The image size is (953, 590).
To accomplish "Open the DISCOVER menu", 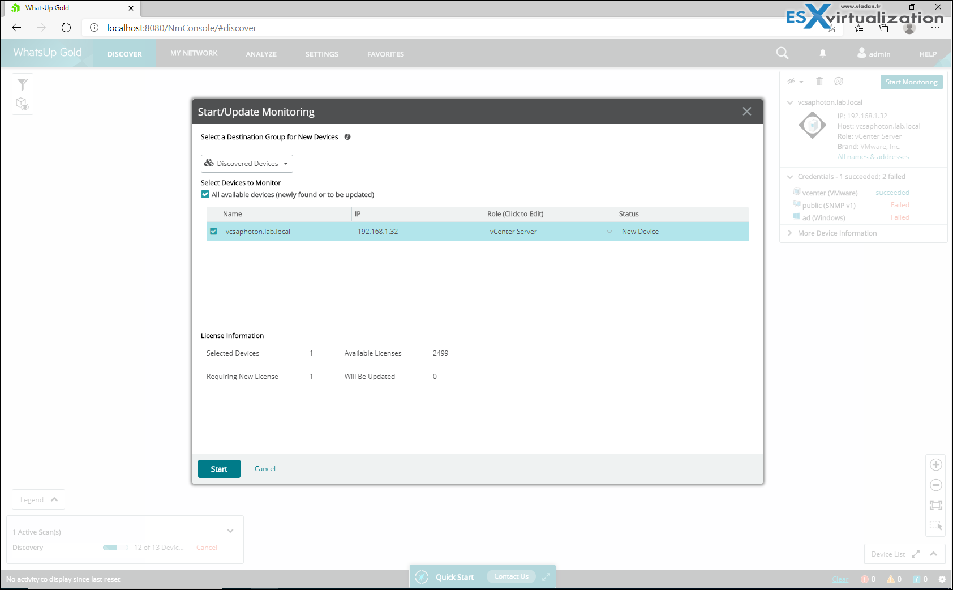I will [x=125, y=54].
